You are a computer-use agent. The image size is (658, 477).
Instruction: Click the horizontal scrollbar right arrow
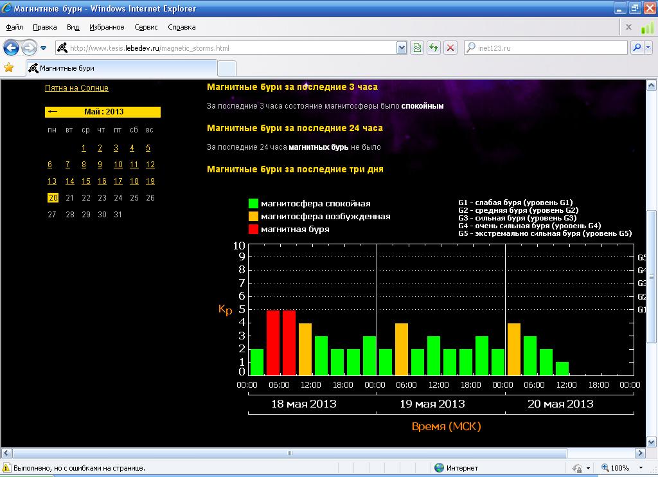coord(643,453)
